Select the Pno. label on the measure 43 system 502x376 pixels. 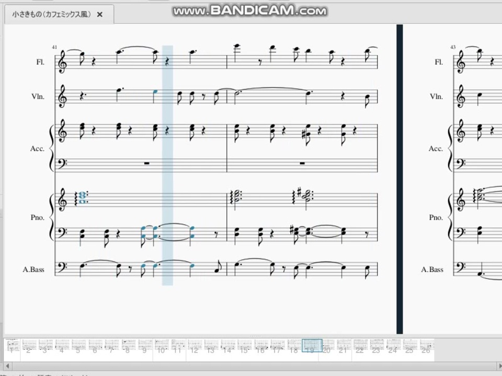pyautogui.click(x=436, y=217)
